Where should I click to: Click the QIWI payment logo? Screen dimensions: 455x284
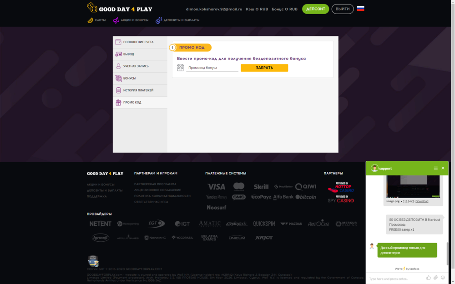[x=306, y=187]
